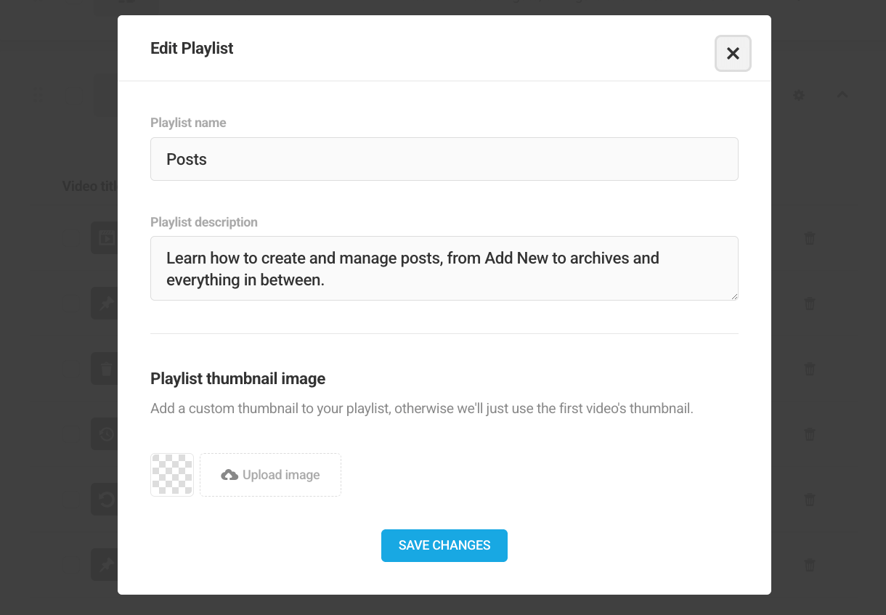This screenshot has height=615, width=886.
Task: Click the drag handle dots above the playlist
Action: (38, 94)
